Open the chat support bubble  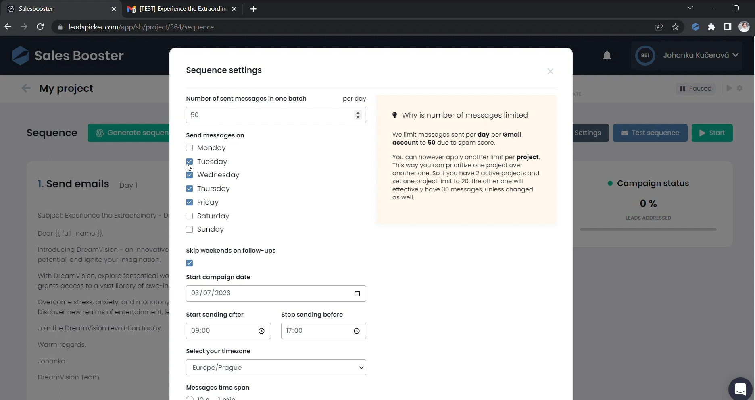coord(740,389)
